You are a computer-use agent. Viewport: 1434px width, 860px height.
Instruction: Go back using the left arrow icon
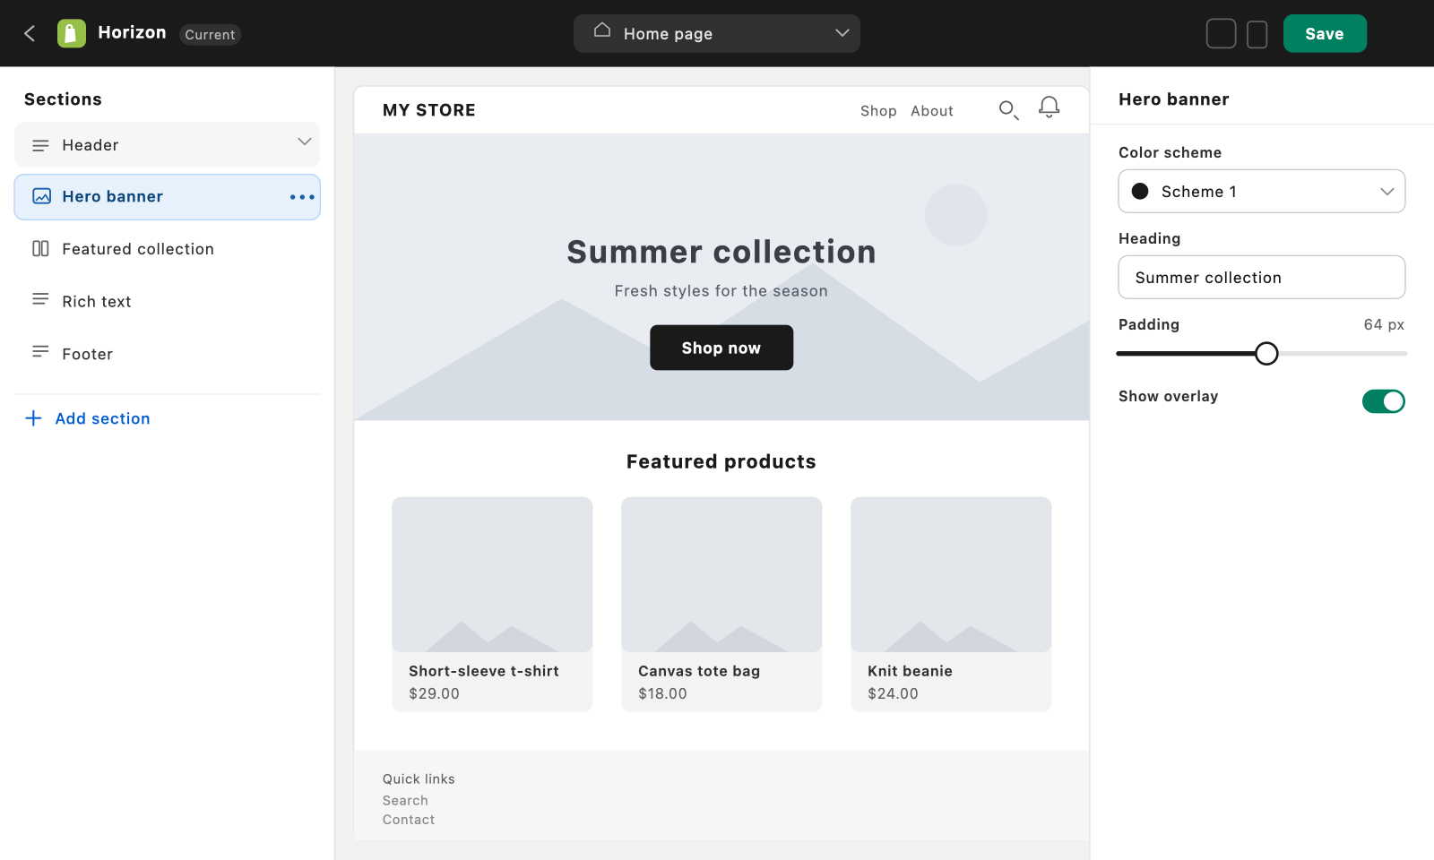click(x=30, y=33)
